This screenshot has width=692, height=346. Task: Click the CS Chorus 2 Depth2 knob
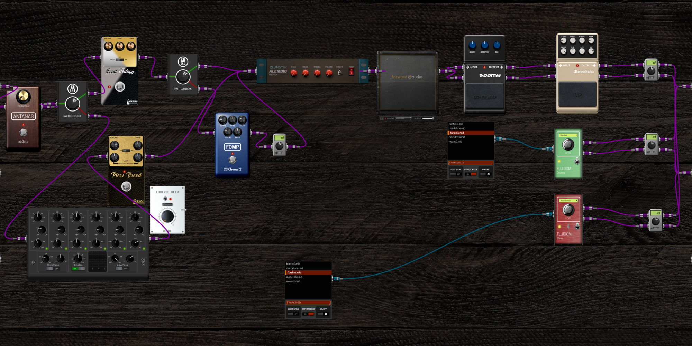(228, 132)
